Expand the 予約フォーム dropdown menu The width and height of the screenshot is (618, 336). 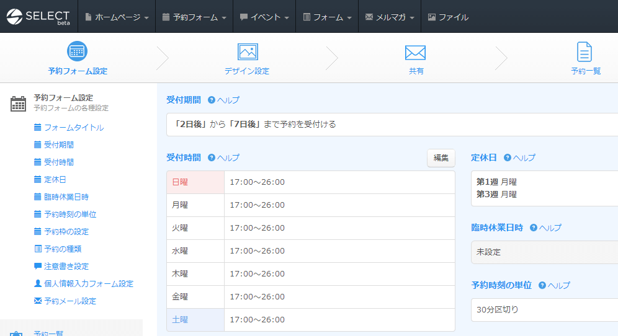(x=194, y=17)
